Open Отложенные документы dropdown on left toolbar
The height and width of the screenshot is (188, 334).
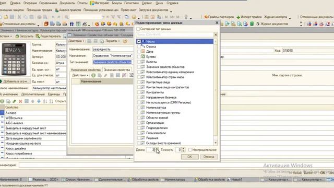tap(38, 25)
